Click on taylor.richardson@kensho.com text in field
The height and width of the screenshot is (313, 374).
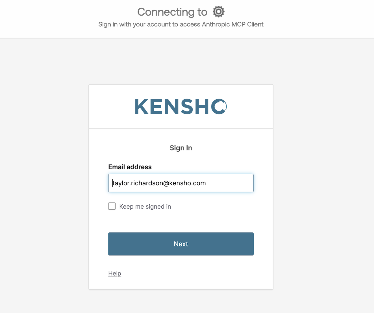pyautogui.click(x=159, y=183)
